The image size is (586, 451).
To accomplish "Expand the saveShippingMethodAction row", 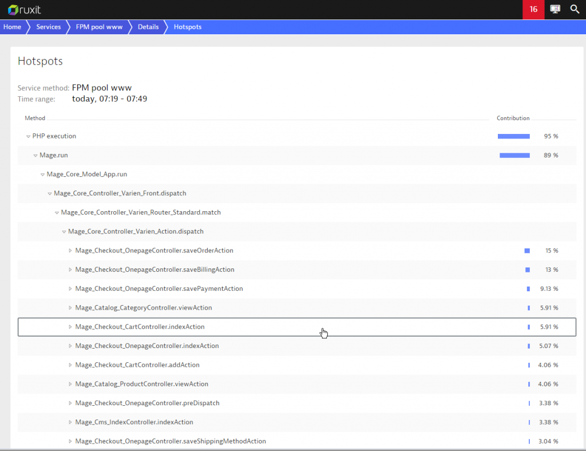I will pos(70,441).
